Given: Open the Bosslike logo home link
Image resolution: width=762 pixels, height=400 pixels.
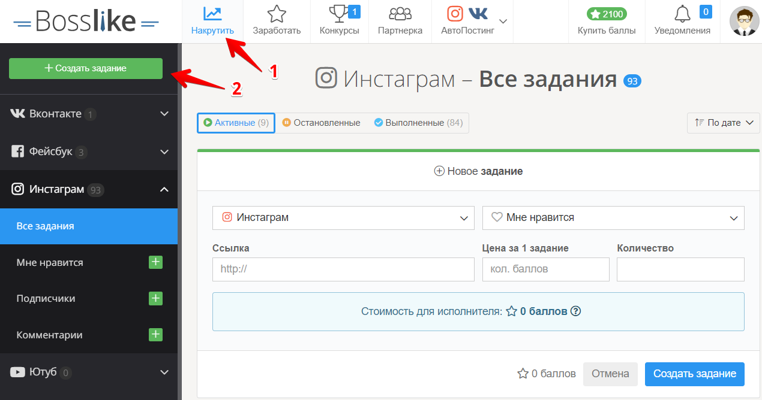Looking at the screenshot, I should click(86, 22).
